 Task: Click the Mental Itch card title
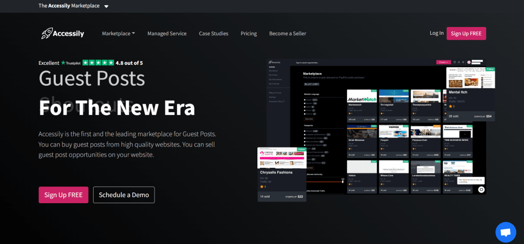click(458, 92)
